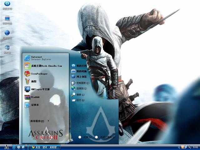Click orange system tray icon
Viewport: 200px width, 150px height.
click(182, 147)
